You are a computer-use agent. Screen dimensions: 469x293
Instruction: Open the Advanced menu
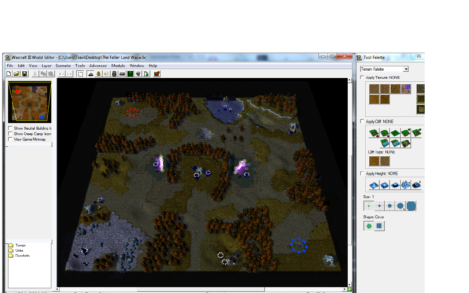[98, 66]
